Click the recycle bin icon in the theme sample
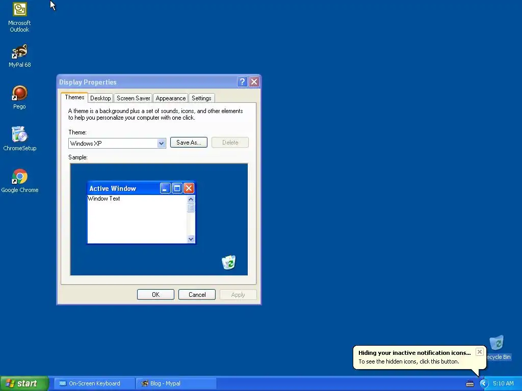522x391 pixels. click(229, 262)
